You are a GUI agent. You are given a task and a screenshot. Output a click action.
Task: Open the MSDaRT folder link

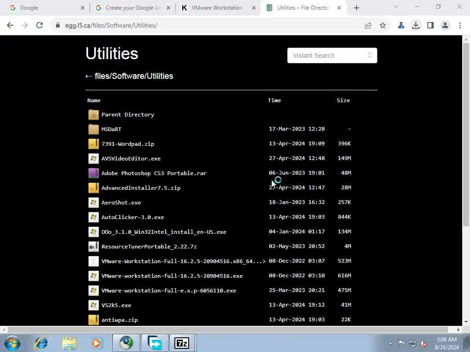pos(111,129)
